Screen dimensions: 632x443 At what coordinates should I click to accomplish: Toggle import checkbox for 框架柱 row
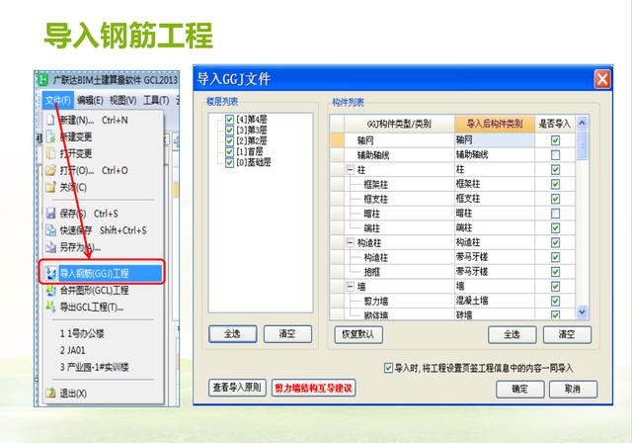click(555, 184)
